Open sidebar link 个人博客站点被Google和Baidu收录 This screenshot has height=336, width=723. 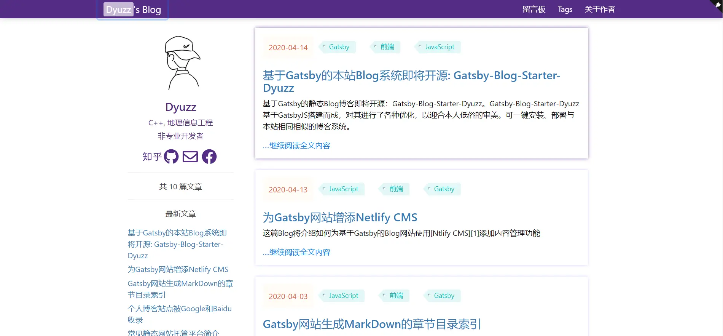pyautogui.click(x=180, y=314)
